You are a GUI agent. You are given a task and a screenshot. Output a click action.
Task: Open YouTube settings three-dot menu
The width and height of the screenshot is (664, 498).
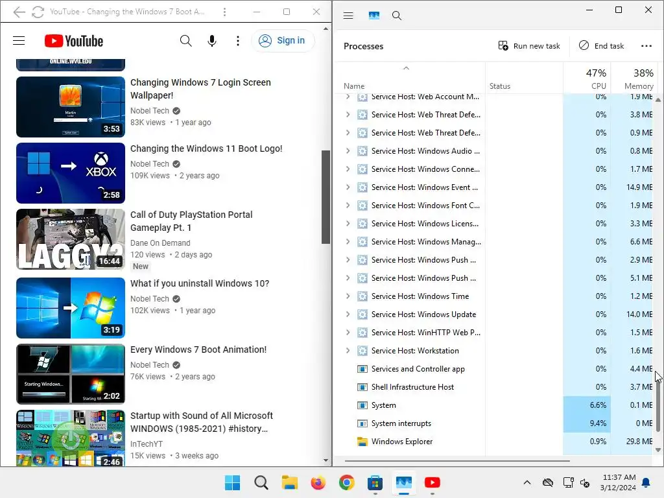238,41
